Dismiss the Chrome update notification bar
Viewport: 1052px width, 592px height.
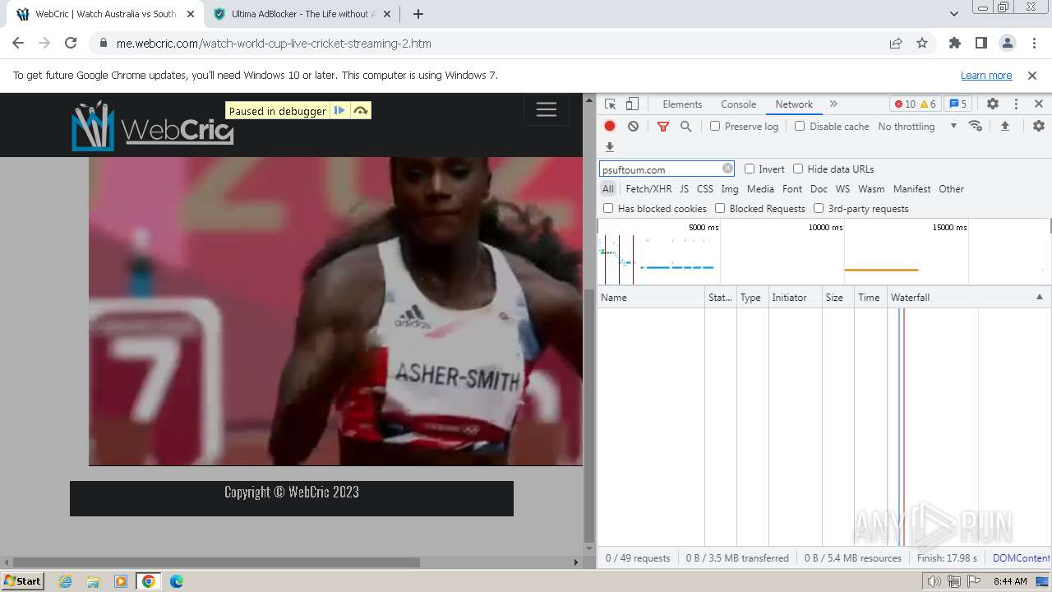(x=1032, y=75)
